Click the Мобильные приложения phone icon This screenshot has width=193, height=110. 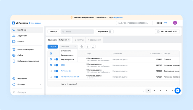click(x=14, y=61)
